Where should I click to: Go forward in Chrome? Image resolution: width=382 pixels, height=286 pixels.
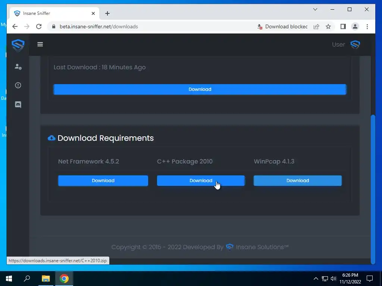[x=27, y=26]
